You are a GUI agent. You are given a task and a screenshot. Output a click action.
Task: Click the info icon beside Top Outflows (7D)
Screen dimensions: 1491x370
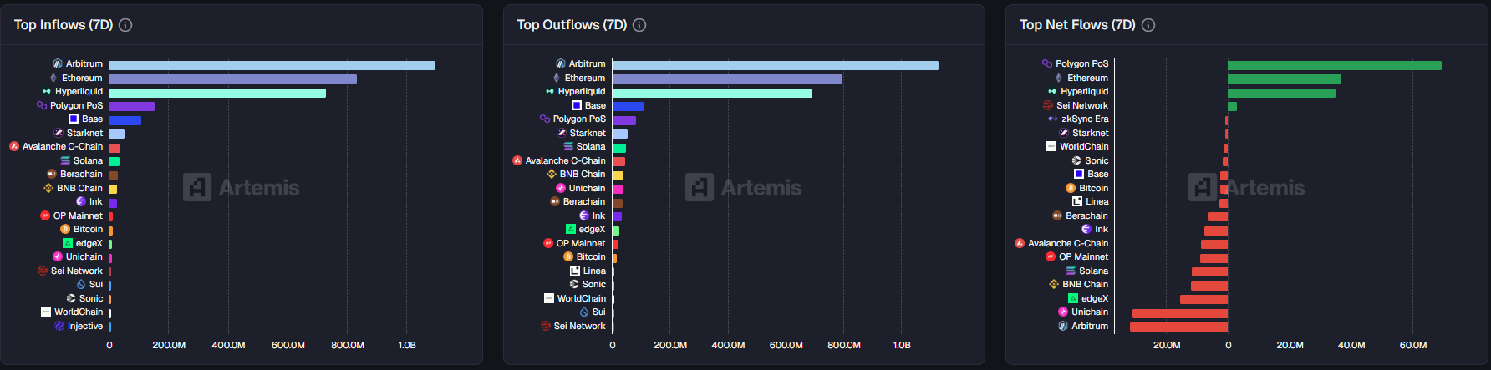(x=639, y=25)
